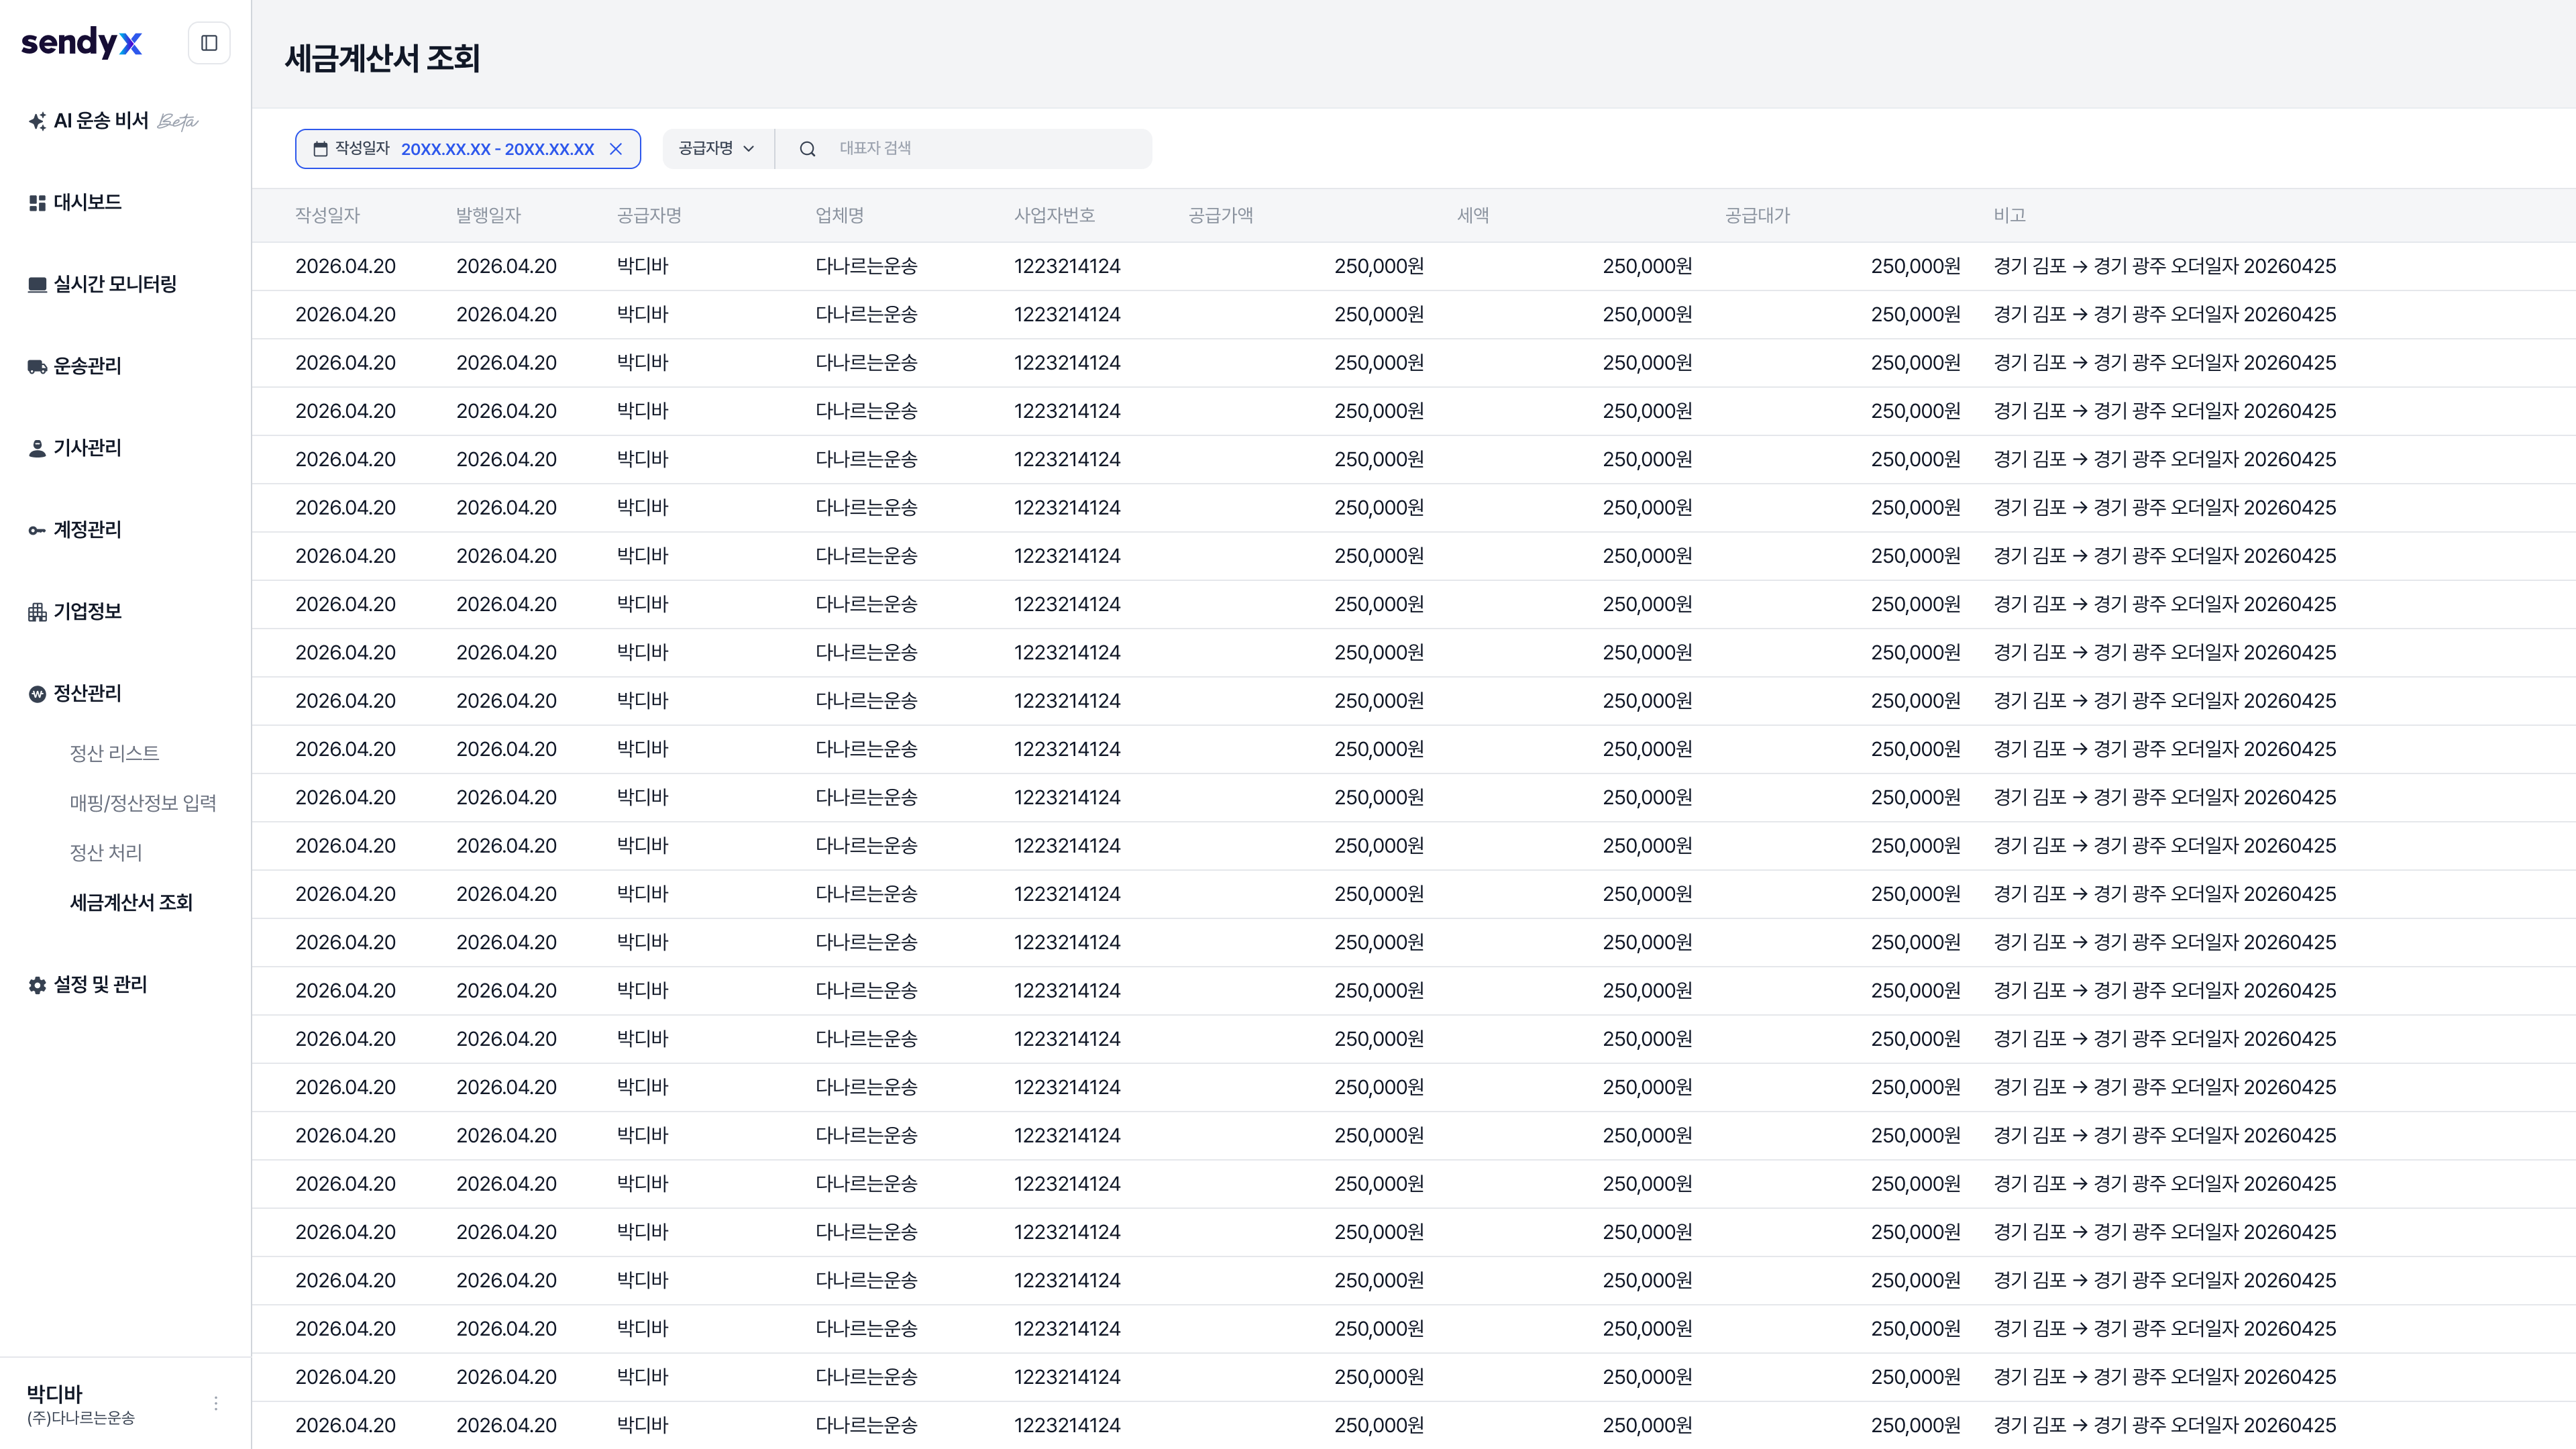
Task: Select the 세금계산서 조회 submenu
Action: 131,903
